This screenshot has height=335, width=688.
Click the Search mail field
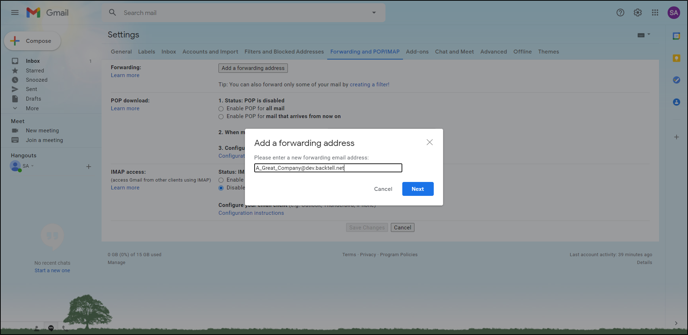pyautogui.click(x=243, y=13)
